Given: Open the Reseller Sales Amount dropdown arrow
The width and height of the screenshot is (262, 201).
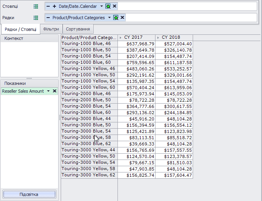Looking at the screenshot, I should pyautogui.click(x=48, y=91).
